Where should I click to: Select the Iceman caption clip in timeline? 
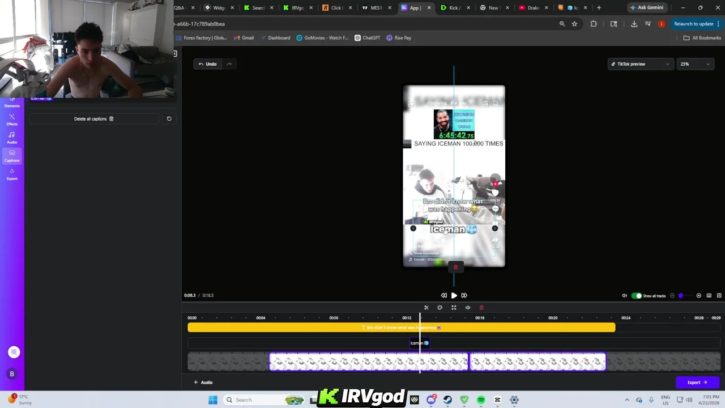pyautogui.click(x=420, y=343)
